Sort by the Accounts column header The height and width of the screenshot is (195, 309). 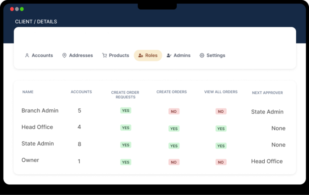point(81,92)
